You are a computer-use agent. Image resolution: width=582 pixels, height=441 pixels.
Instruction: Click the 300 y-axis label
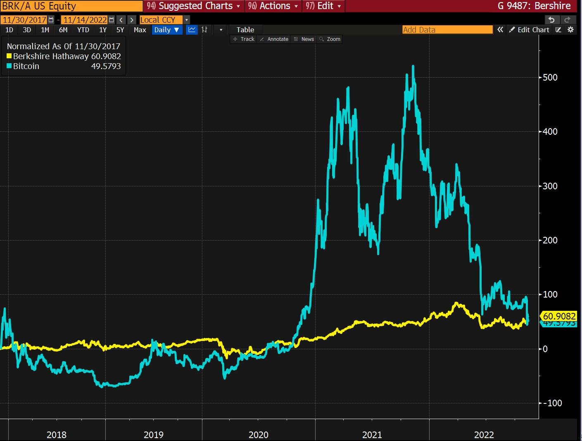point(550,186)
